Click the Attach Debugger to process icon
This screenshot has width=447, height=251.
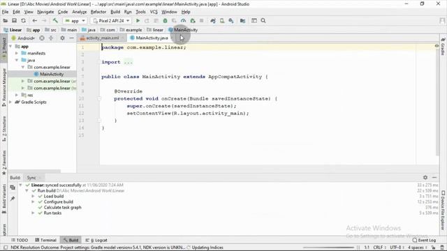pyautogui.click(x=193, y=21)
